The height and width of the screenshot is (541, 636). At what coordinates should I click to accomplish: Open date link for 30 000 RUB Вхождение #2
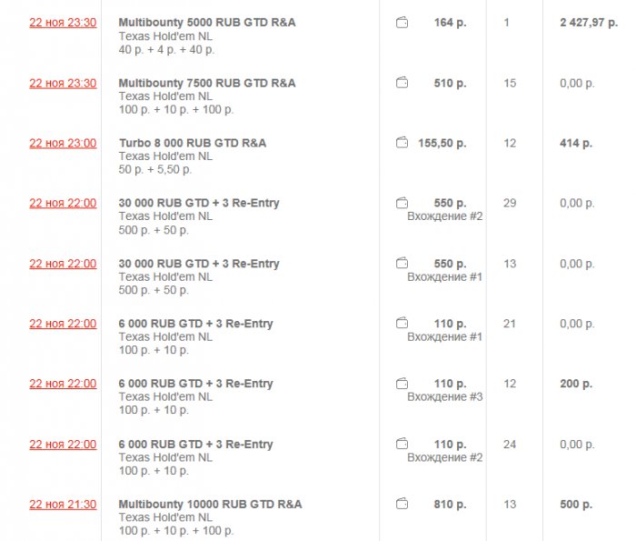63,204
